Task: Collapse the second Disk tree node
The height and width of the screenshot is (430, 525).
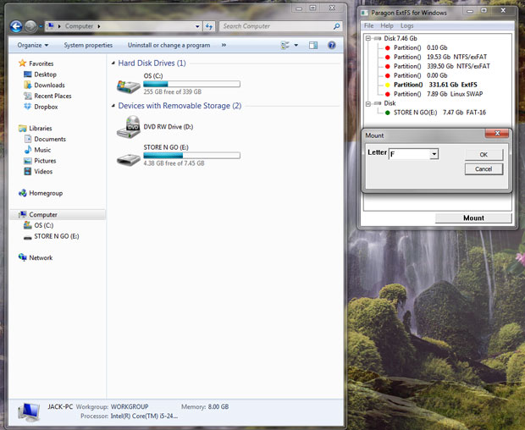Action: pos(368,104)
